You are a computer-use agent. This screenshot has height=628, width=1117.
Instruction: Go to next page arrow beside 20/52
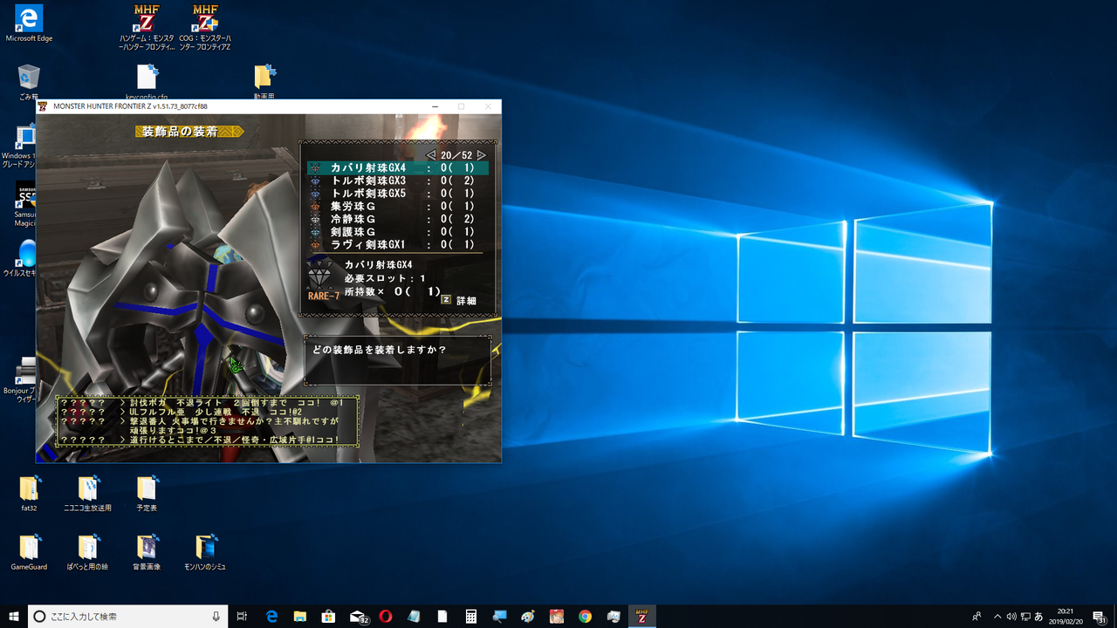pos(482,155)
